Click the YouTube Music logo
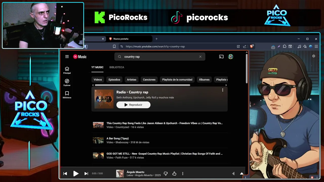Screen dimensions: 324x182 coord(80,57)
